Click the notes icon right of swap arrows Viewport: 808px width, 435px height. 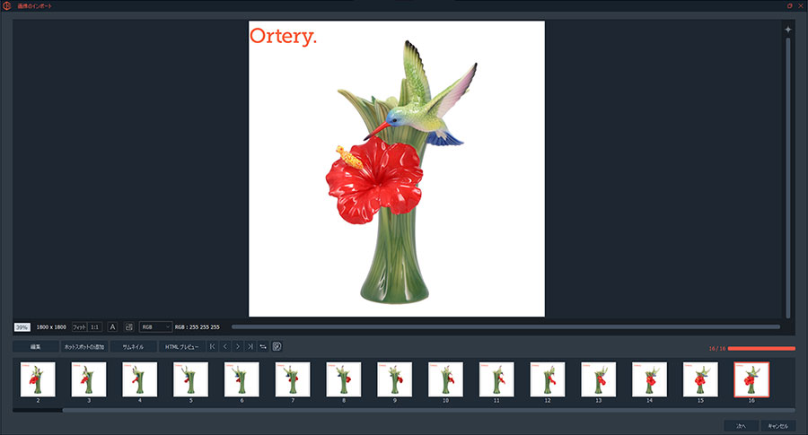click(x=277, y=346)
